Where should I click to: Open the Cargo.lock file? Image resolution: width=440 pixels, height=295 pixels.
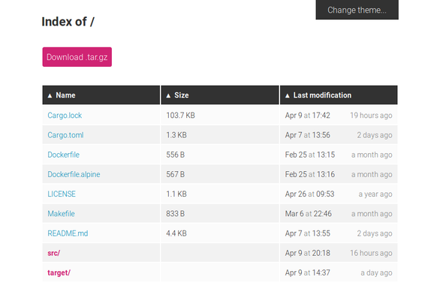(x=65, y=116)
